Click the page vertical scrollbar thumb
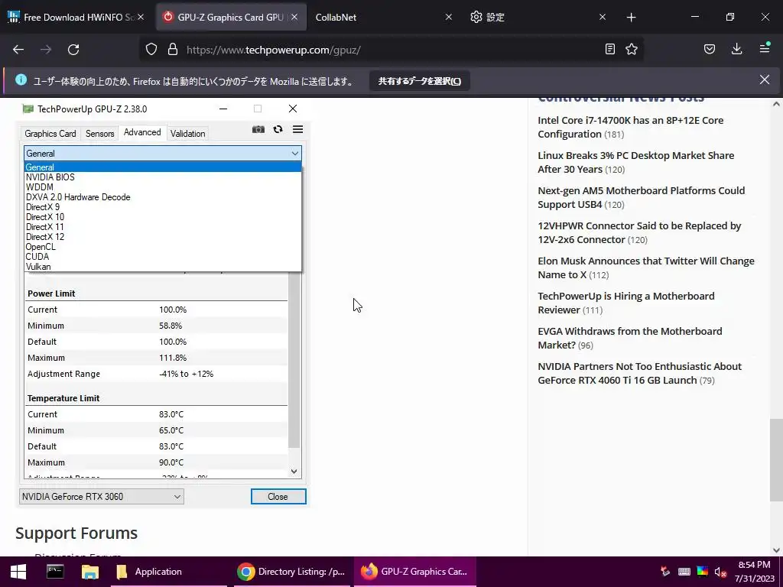 point(776,459)
